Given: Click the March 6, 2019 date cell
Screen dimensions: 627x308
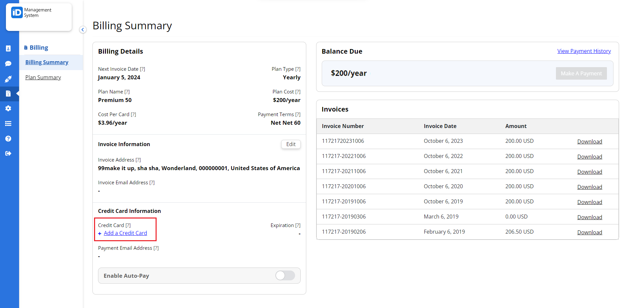Looking at the screenshot, I should click(x=441, y=217).
